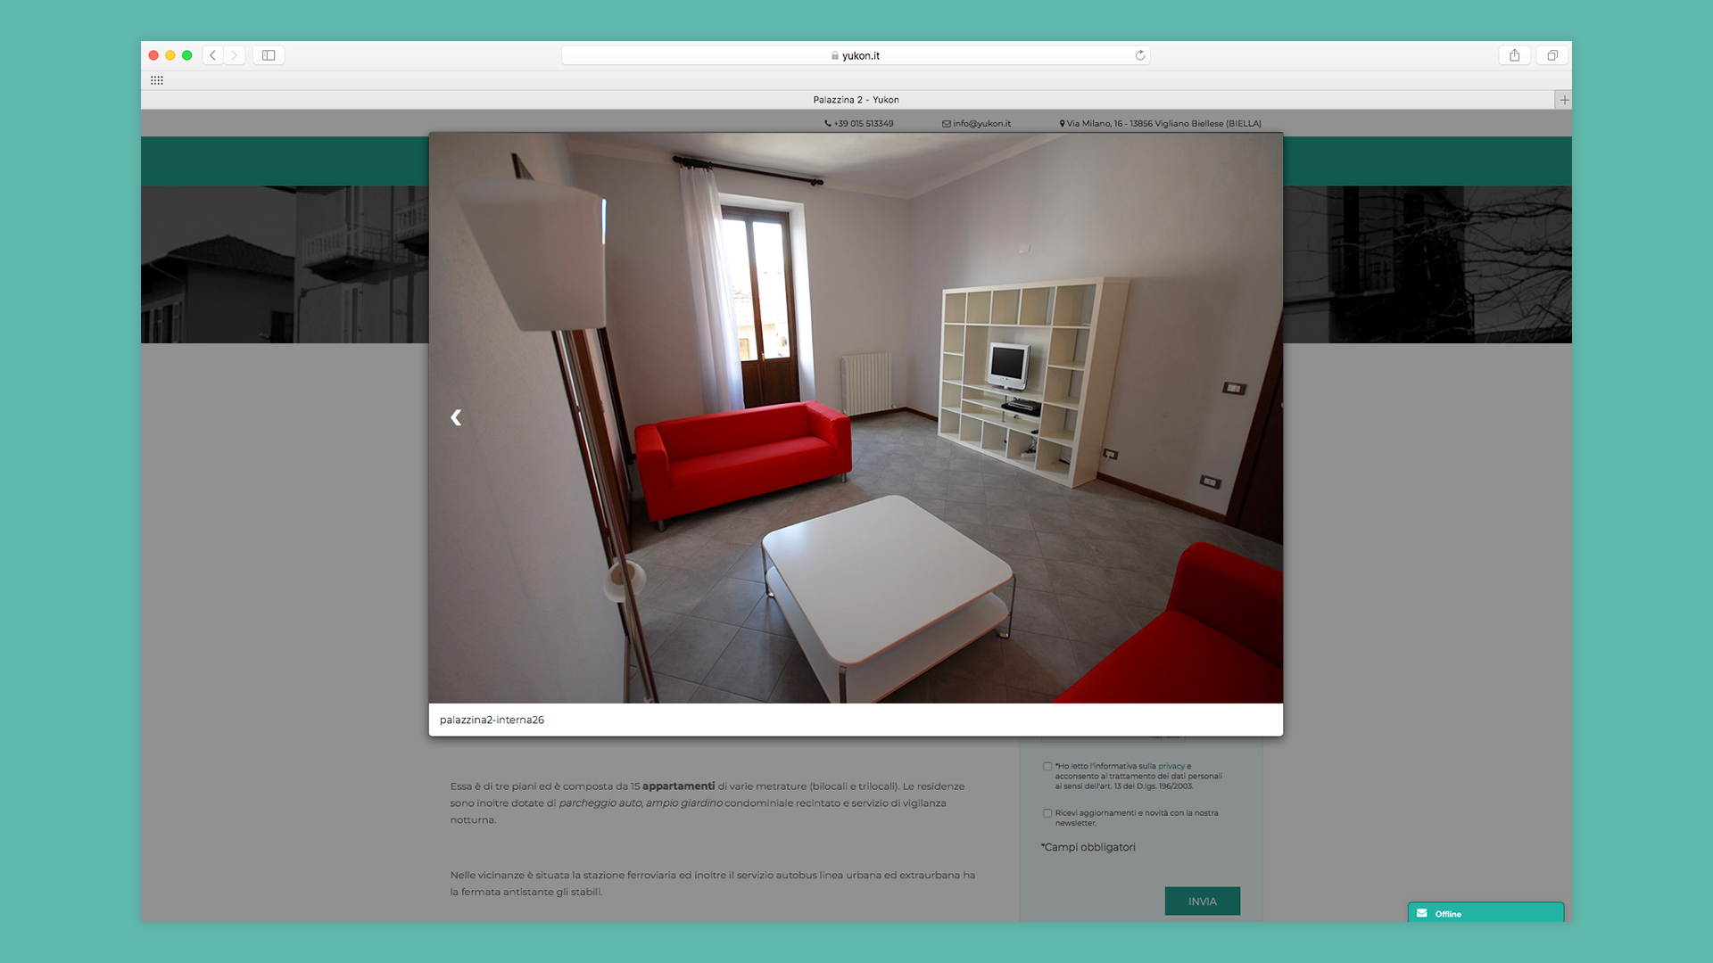Open the Offline chat widget
1713x963 pixels.
1485,913
